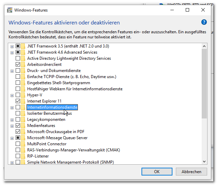Click folder icon beside Arbeitsordnerclient

(x=23, y=64)
